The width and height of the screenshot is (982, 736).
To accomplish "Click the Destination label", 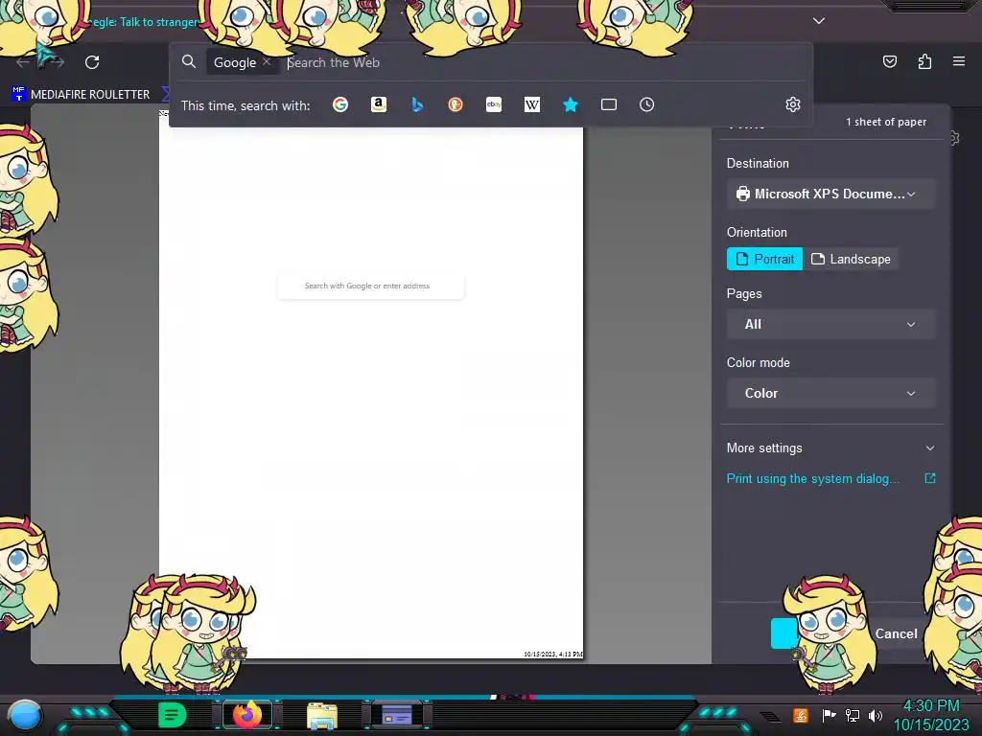I will [x=758, y=163].
